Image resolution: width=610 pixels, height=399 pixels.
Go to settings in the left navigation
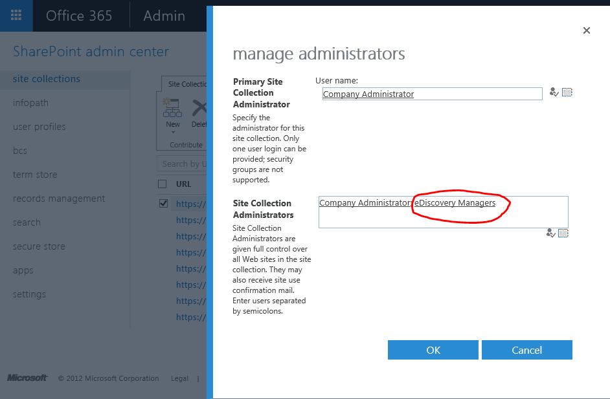coord(29,294)
